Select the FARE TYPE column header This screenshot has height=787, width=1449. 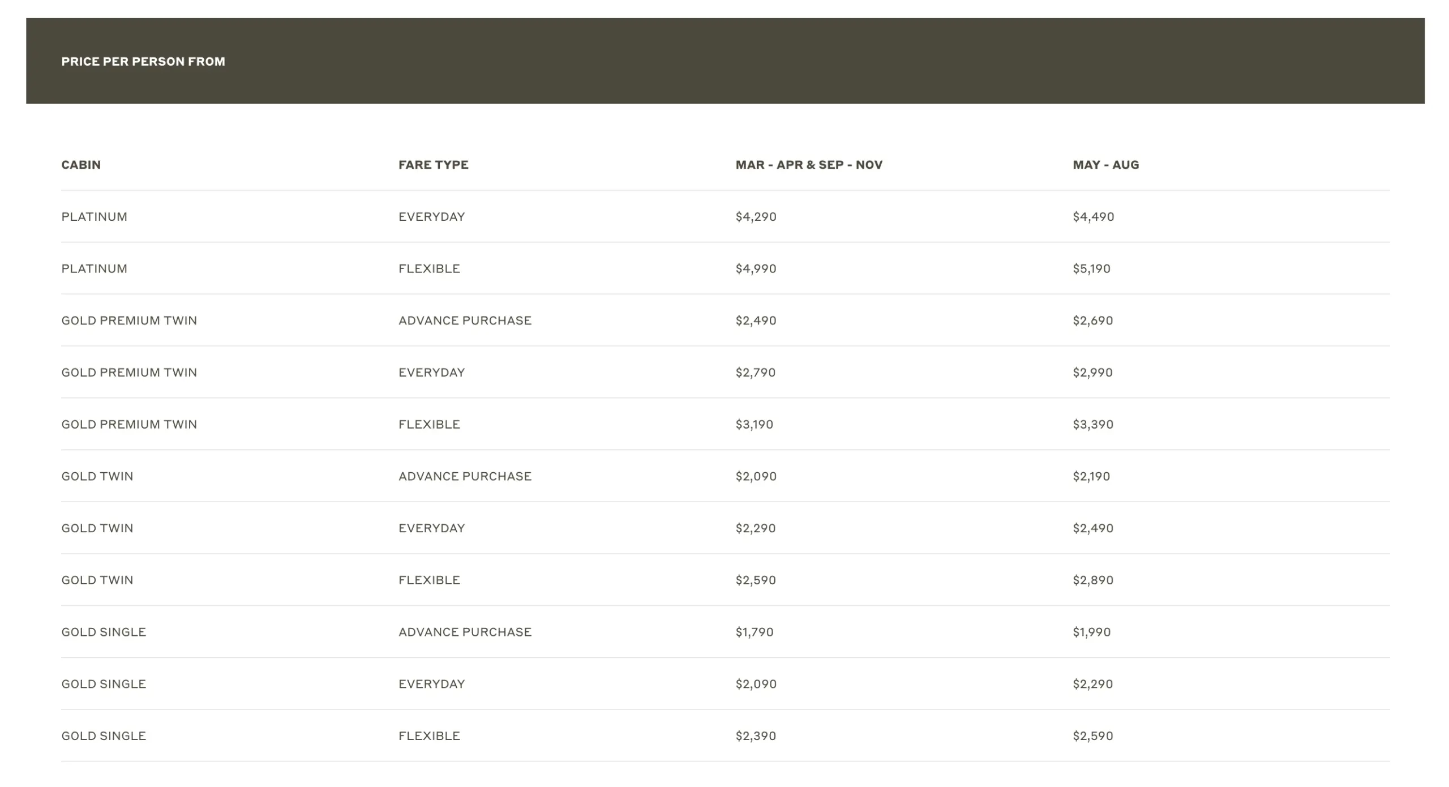point(432,165)
